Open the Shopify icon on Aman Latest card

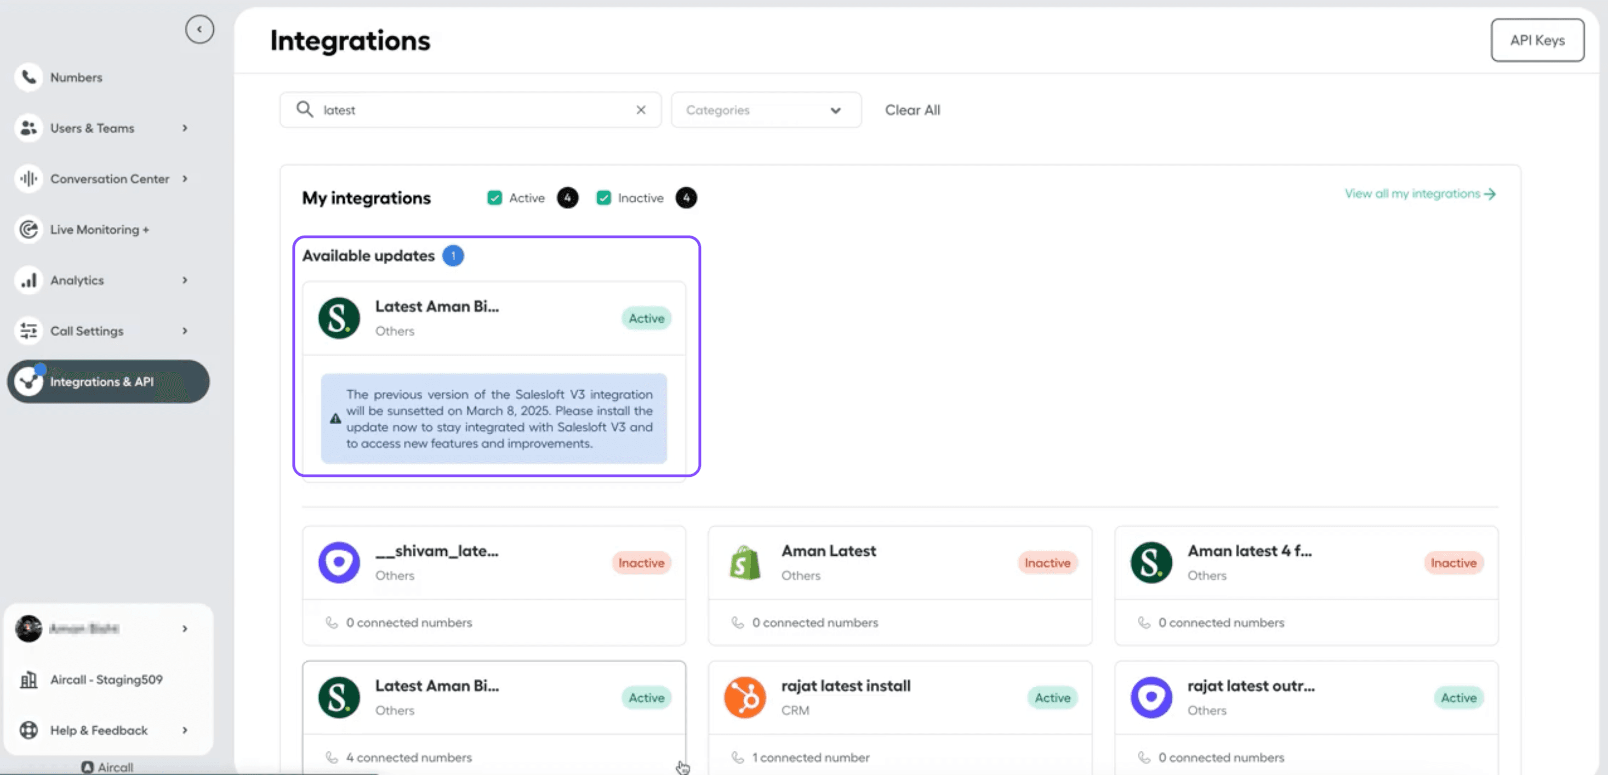click(x=744, y=562)
